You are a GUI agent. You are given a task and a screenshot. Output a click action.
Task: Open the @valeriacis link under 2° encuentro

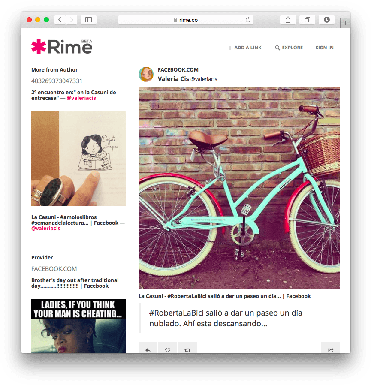click(81, 98)
